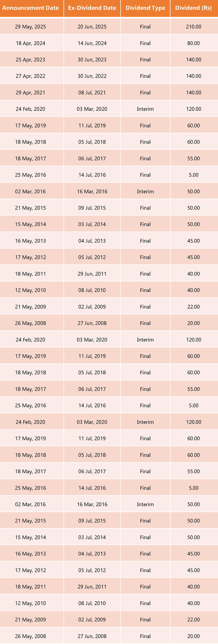Viewport: 218px width, 644px height.
Task: Click the 20 Jun, 2025 ex-dividend date
Action: point(92,27)
